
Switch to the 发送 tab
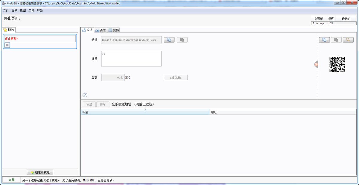point(87,30)
